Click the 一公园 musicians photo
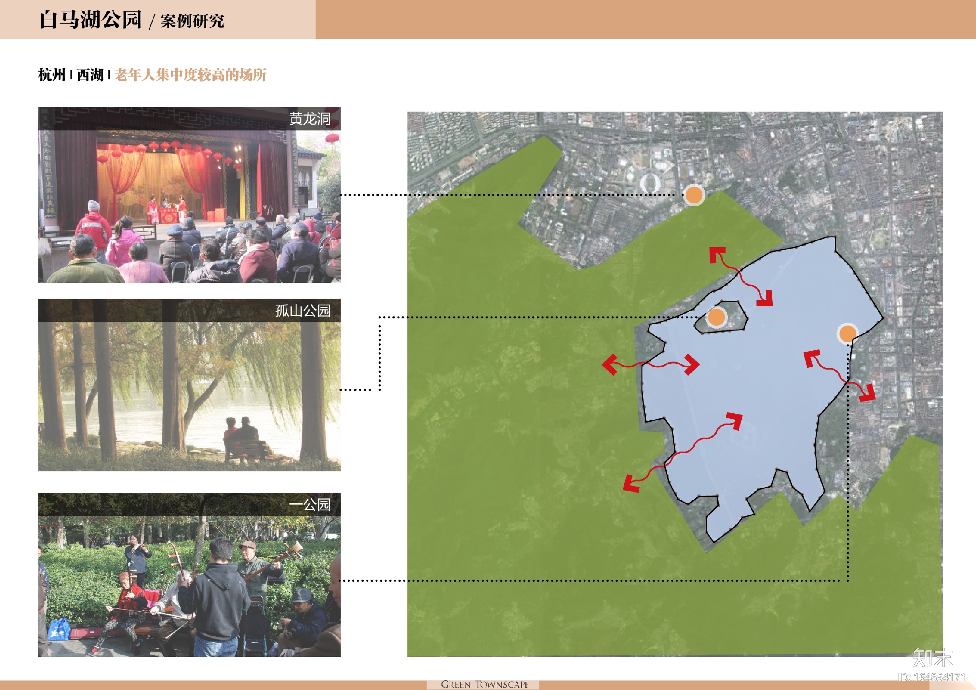 189,575
